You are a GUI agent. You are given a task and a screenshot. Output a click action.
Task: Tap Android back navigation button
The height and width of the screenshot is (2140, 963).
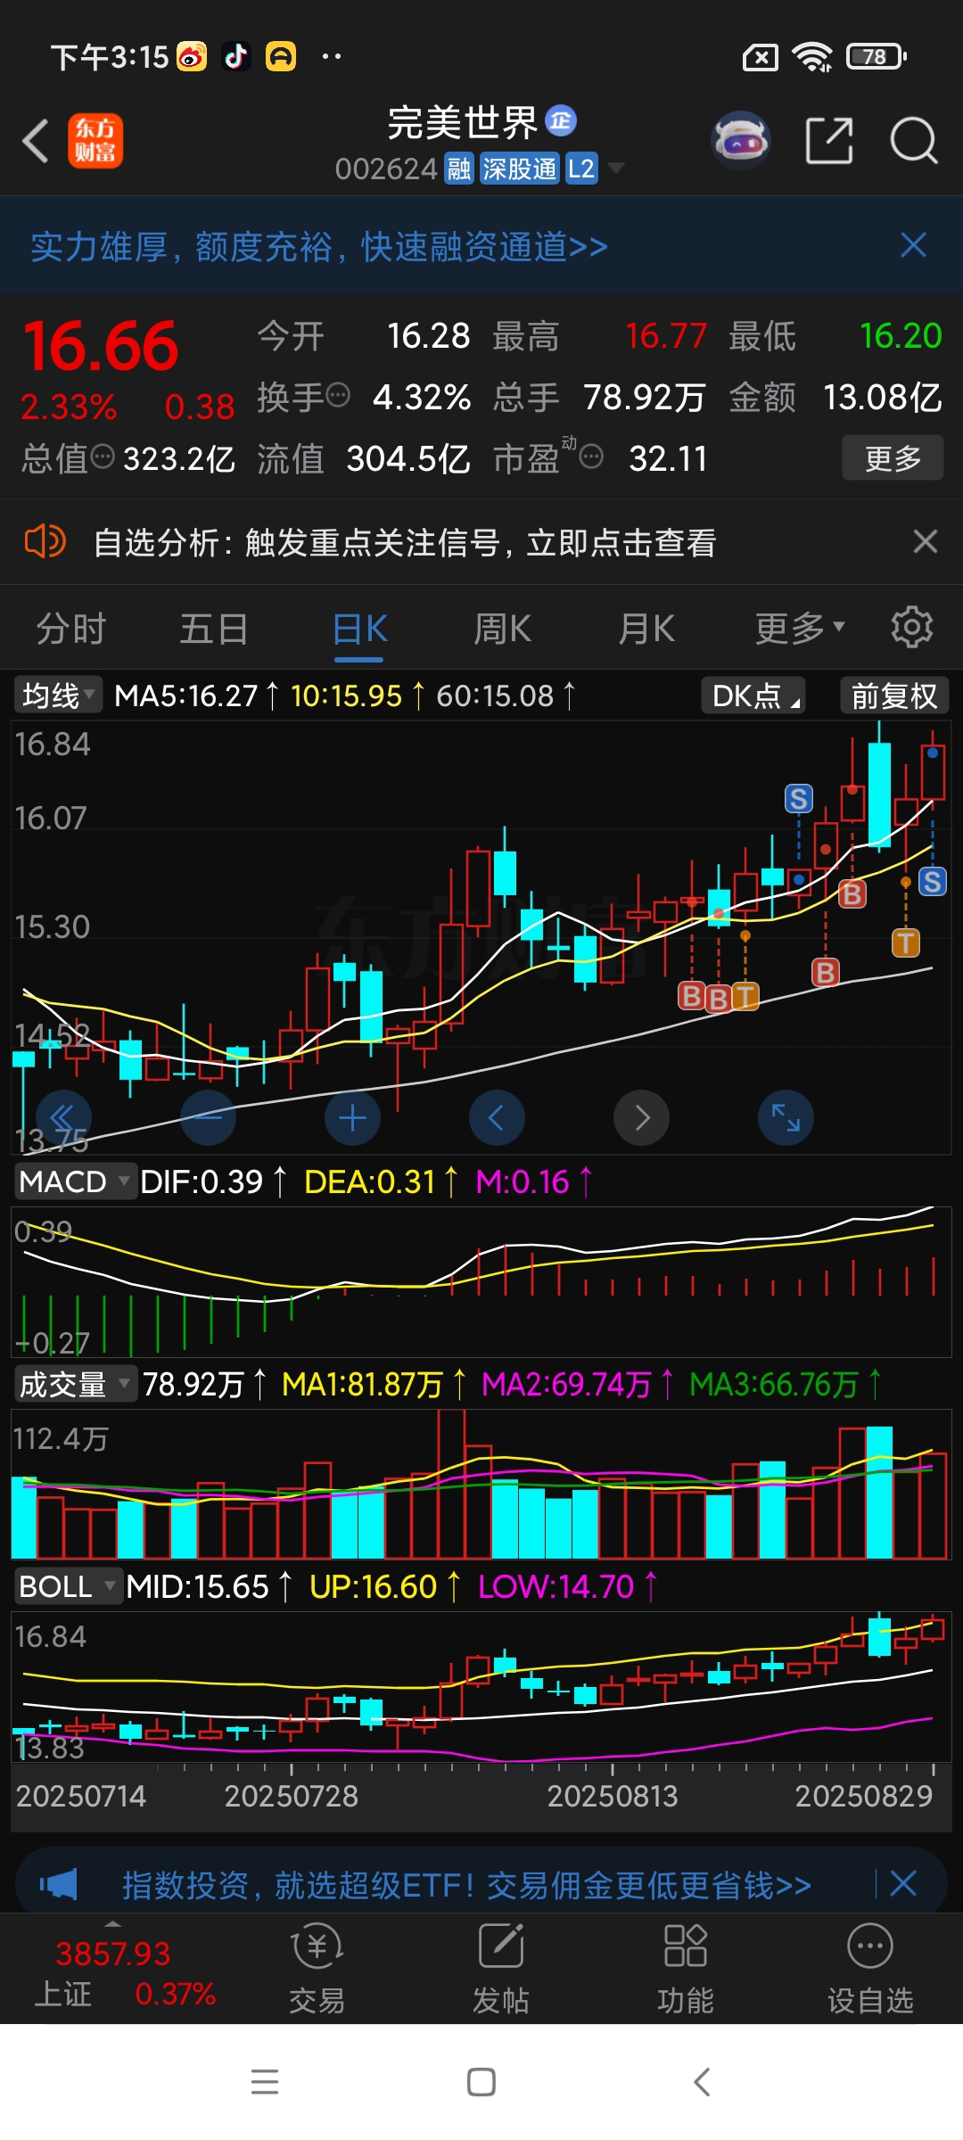702,2082
